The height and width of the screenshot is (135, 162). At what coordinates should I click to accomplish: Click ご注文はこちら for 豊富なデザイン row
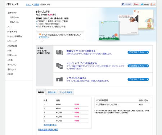(138, 52)
